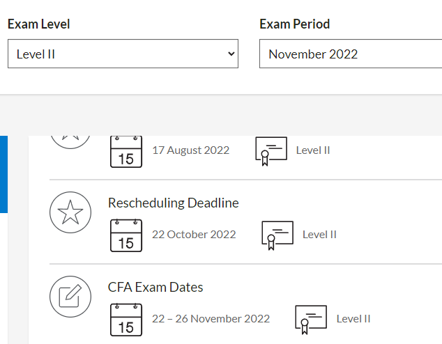Click the Level II label in the CFA Exam Dates row
442x344 pixels.
tap(353, 319)
